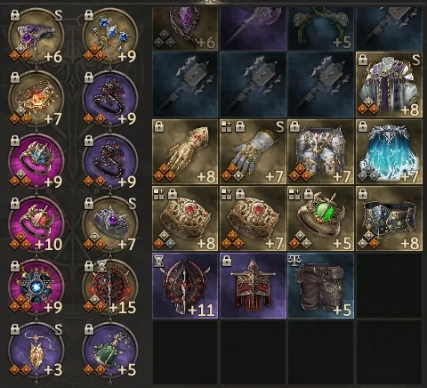Select the inventory dark shield +11 with hourglass
Viewport: 427px width, 388px height.
click(x=185, y=286)
